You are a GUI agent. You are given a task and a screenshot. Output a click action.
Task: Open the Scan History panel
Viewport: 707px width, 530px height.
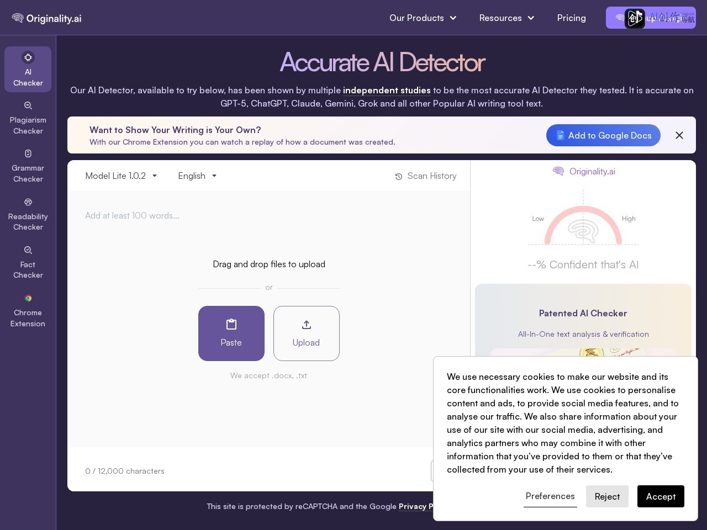click(x=426, y=176)
